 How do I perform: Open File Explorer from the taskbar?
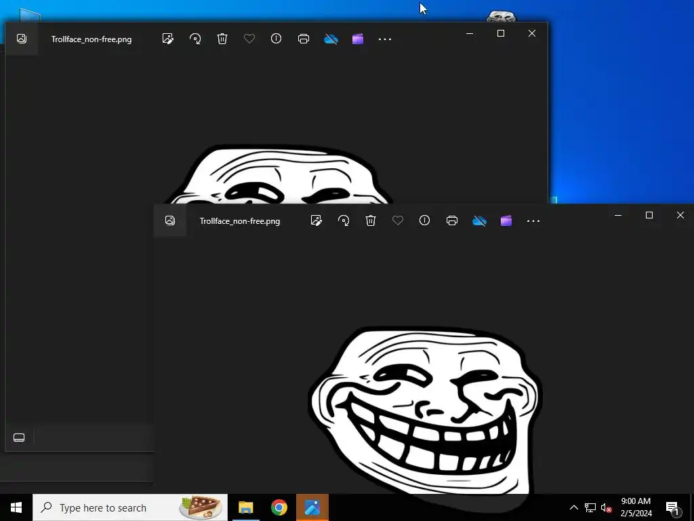coord(245,507)
